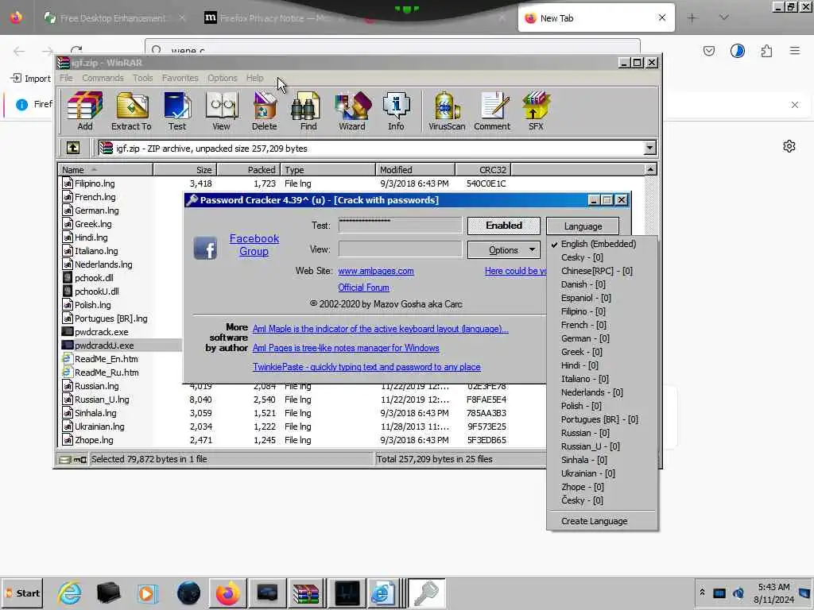Image resolution: width=814 pixels, height=610 pixels.
Task: Sort by the CRC32 column header
Action: 483,170
